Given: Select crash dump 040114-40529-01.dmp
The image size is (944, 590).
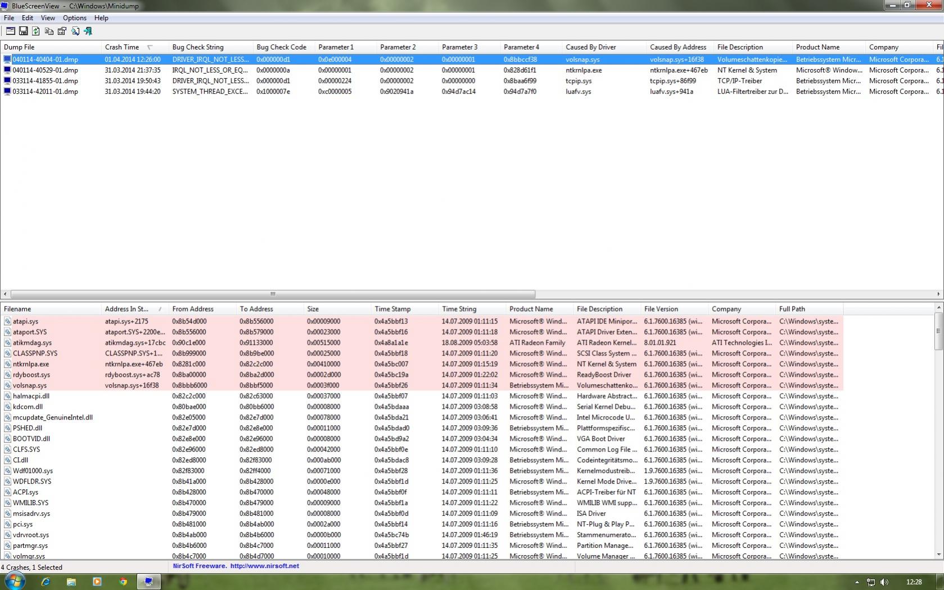Looking at the screenshot, I should [x=471, y=70].
